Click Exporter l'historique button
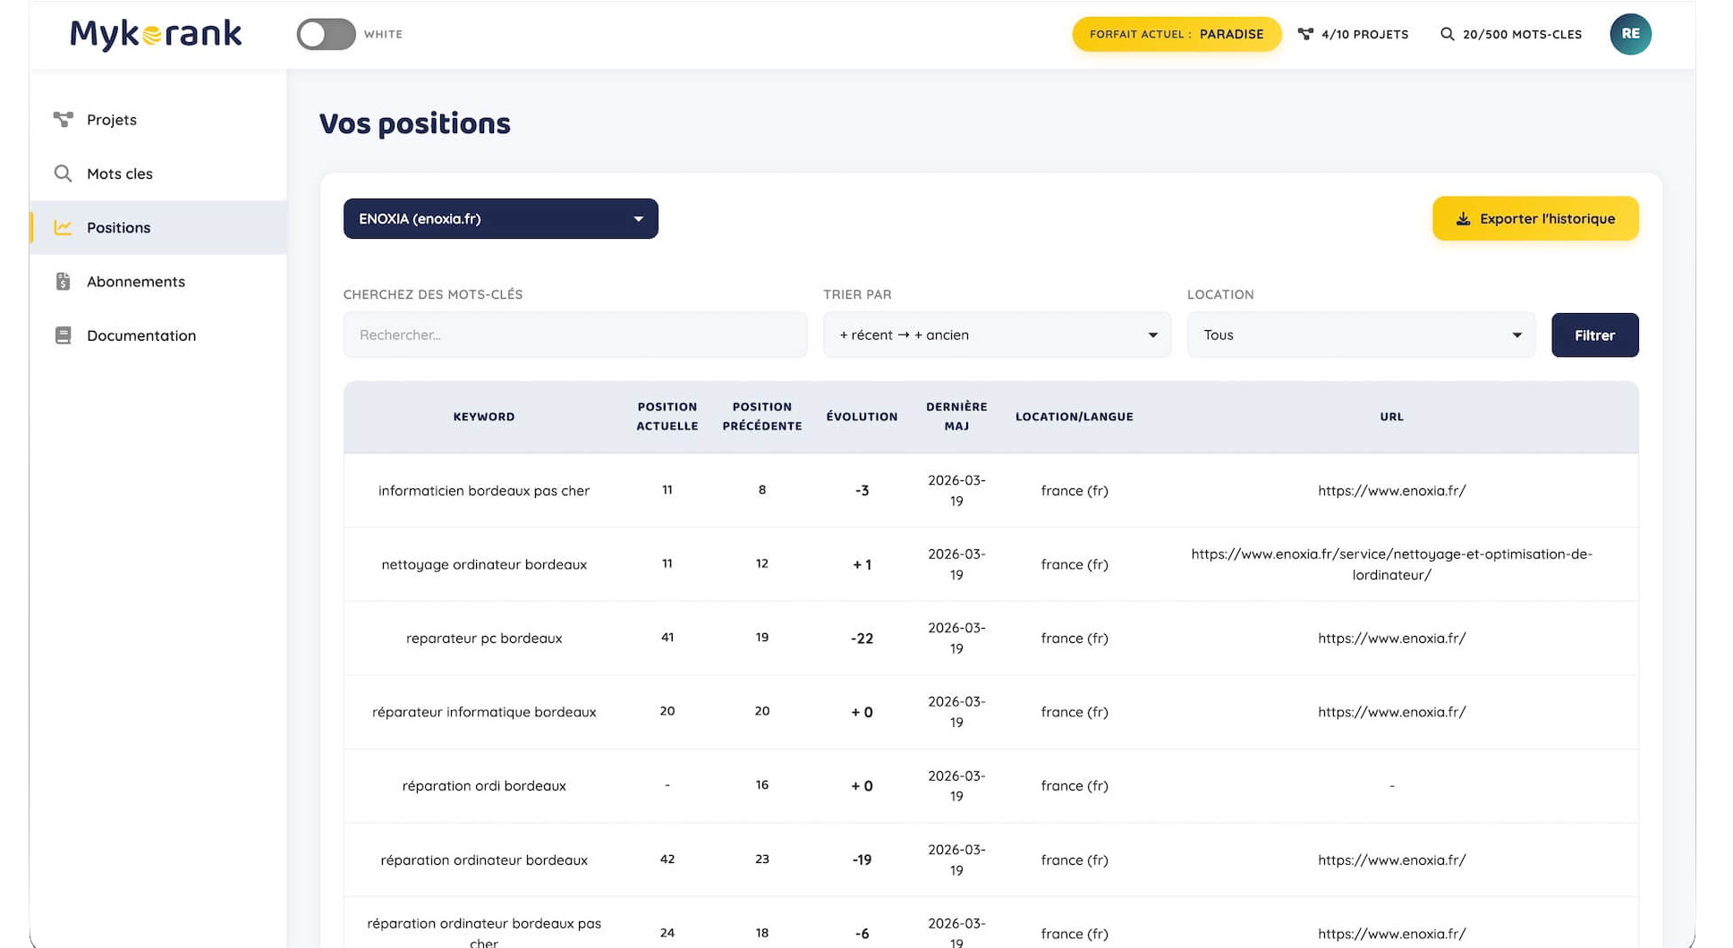Image resolution: width=1733 pixels, height=948 pixels. coord(1534,219)
